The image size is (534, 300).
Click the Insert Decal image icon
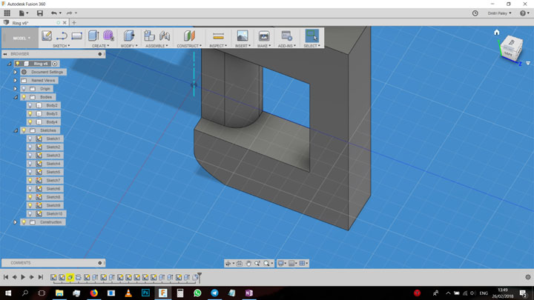[x=243, y=36]
